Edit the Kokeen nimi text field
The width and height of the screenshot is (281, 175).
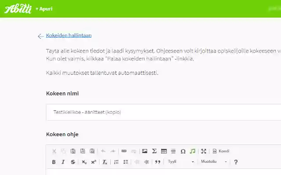(163, 112)
